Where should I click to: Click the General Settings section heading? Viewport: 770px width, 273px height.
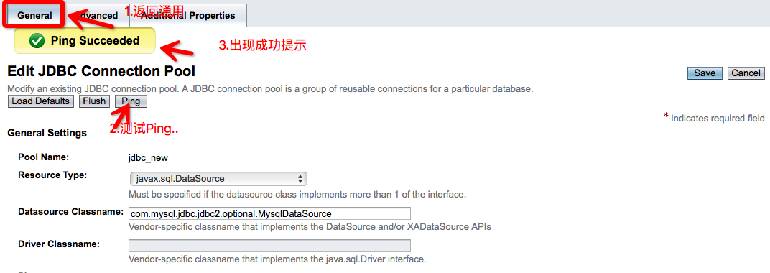pyautogui.click(x=47, y=133)
